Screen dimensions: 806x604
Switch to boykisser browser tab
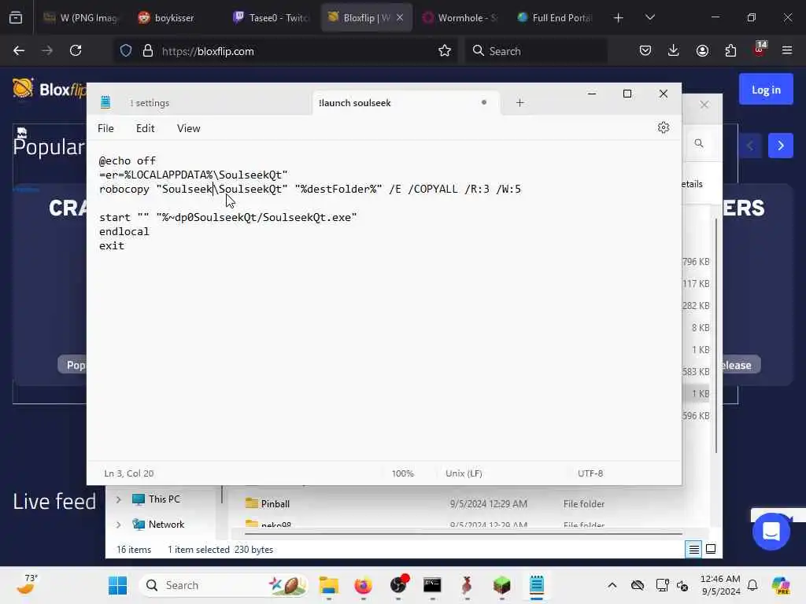174,18
